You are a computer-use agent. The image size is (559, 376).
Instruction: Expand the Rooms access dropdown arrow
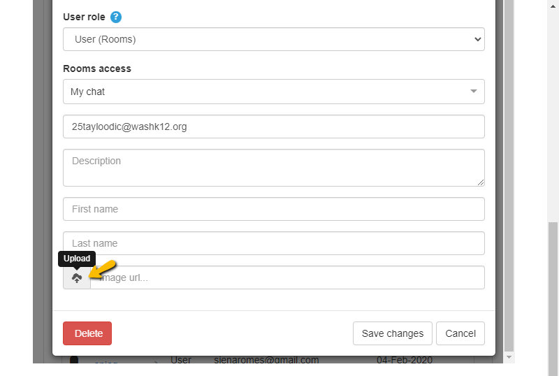(x=473, y=92)
